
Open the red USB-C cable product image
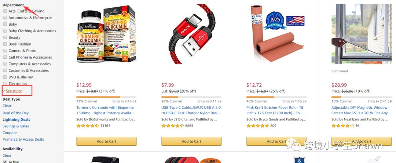[191, 34]
